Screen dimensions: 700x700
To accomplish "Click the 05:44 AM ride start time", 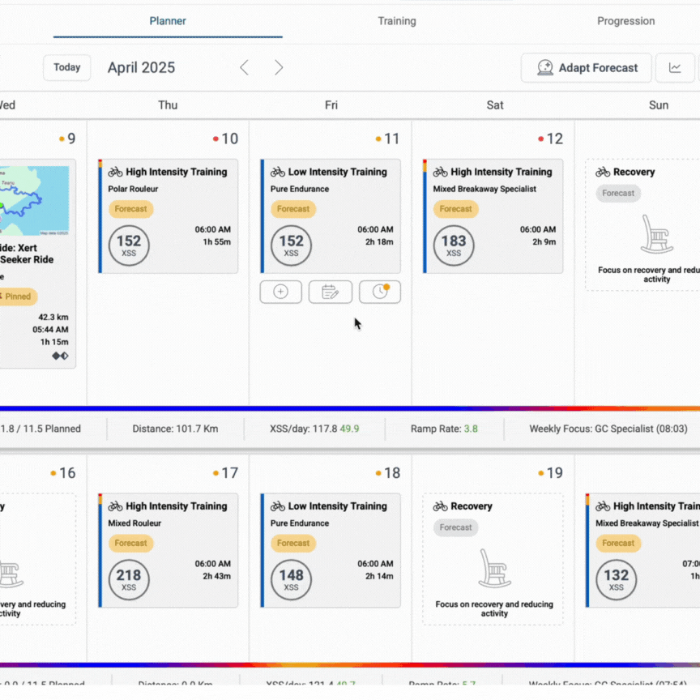I will (x=50, y=330).
